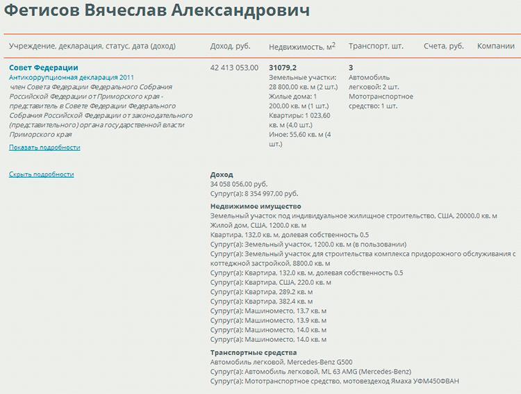
Task: Click Мототранспортное средство: 1 шт. entry
Action: tap(381, 101)
